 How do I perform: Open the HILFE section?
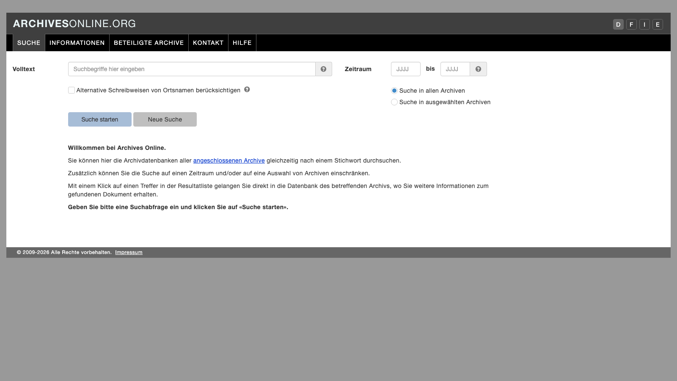click(x=242, y=43)
